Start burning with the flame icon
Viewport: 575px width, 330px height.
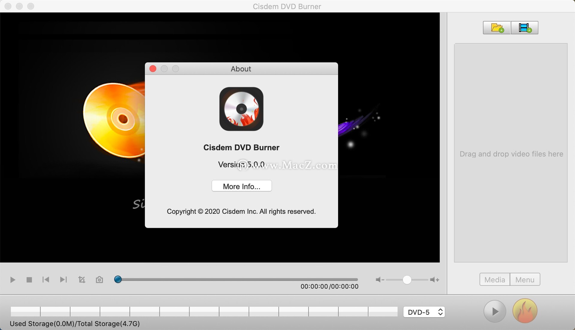tap(525, 311)
